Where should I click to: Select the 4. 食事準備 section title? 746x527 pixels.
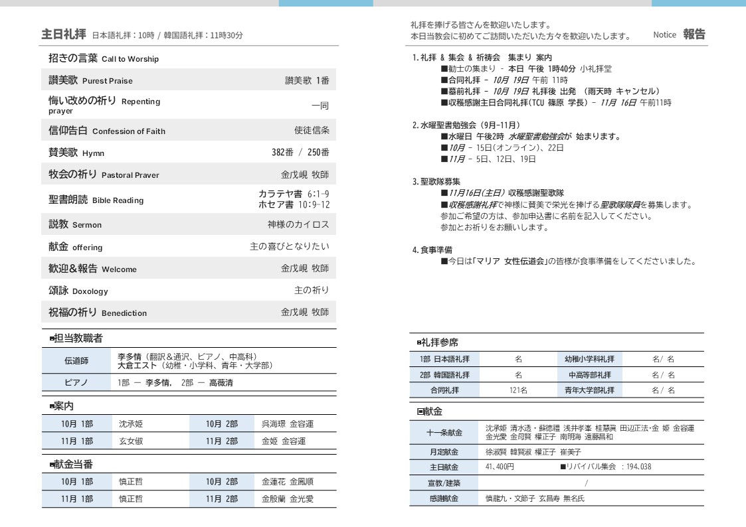[432, 250]
